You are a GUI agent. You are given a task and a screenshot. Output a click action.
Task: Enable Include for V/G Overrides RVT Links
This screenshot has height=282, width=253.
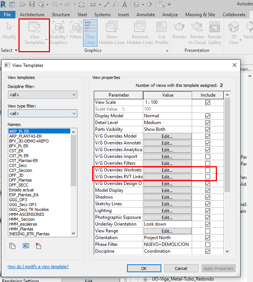coord(208,177)
